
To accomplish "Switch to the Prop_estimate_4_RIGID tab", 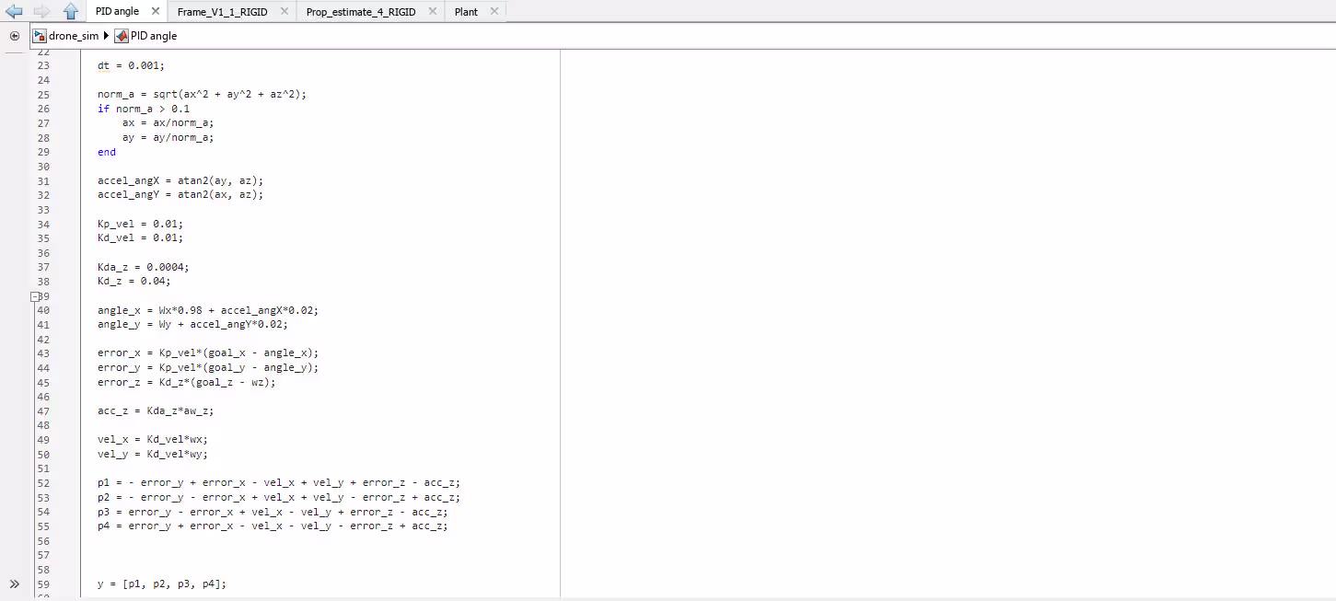I will tap(361, 12).
